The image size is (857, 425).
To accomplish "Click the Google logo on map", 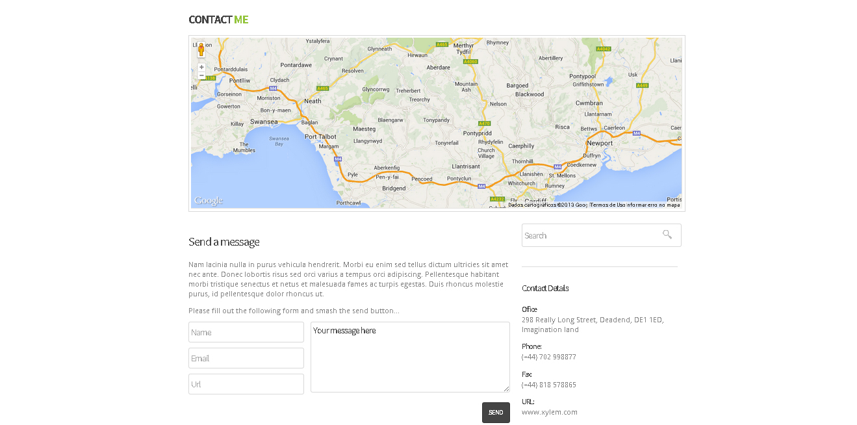I will pos(209,201).
